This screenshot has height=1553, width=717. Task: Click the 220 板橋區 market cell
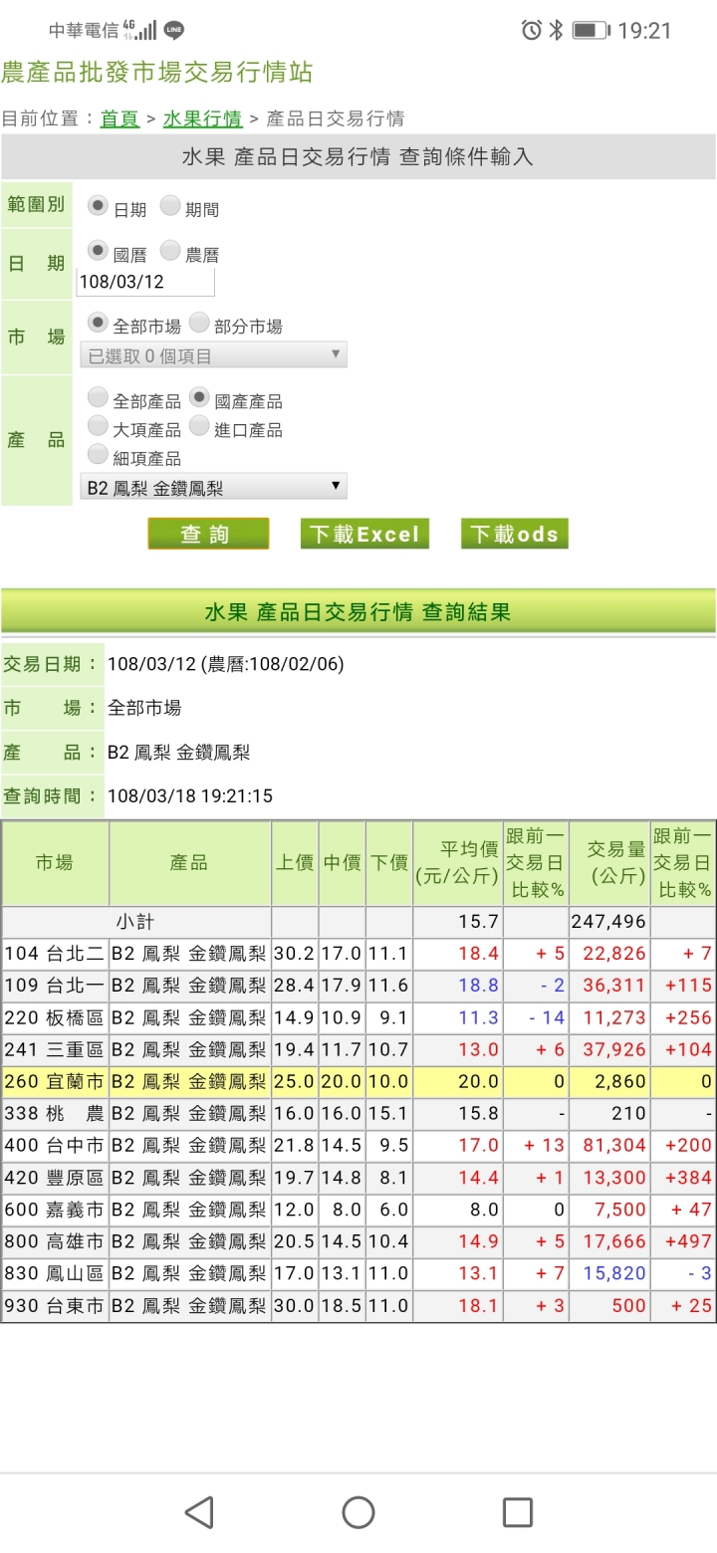[55, 1017]
